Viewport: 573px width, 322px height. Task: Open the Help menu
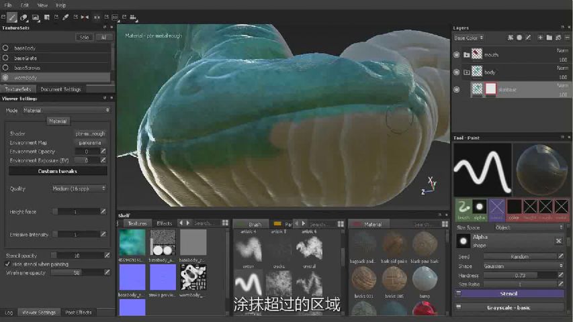[x=61, y=5]
